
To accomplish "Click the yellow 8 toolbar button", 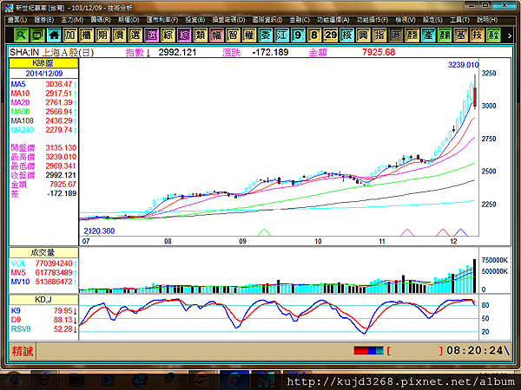I will 314,35.
